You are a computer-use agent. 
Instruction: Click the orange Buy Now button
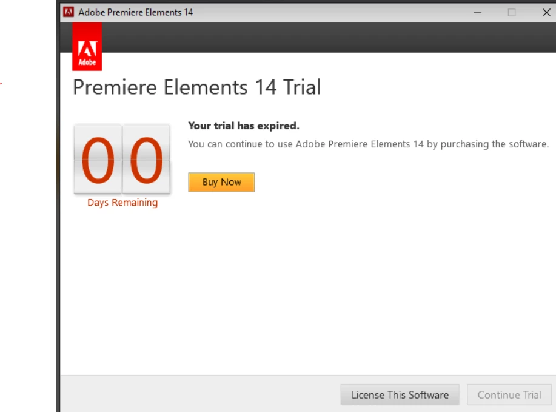click(221, 182)
